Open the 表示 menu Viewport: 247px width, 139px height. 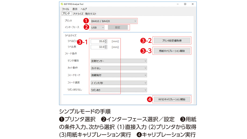point(75,9)
